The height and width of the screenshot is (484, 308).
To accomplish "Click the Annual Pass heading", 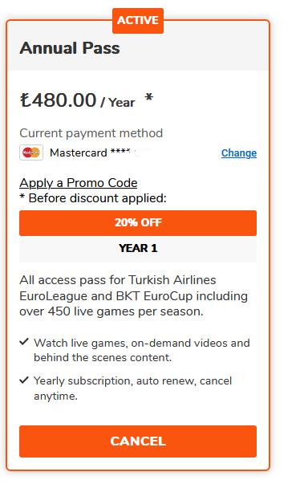I will pos(70,48).
